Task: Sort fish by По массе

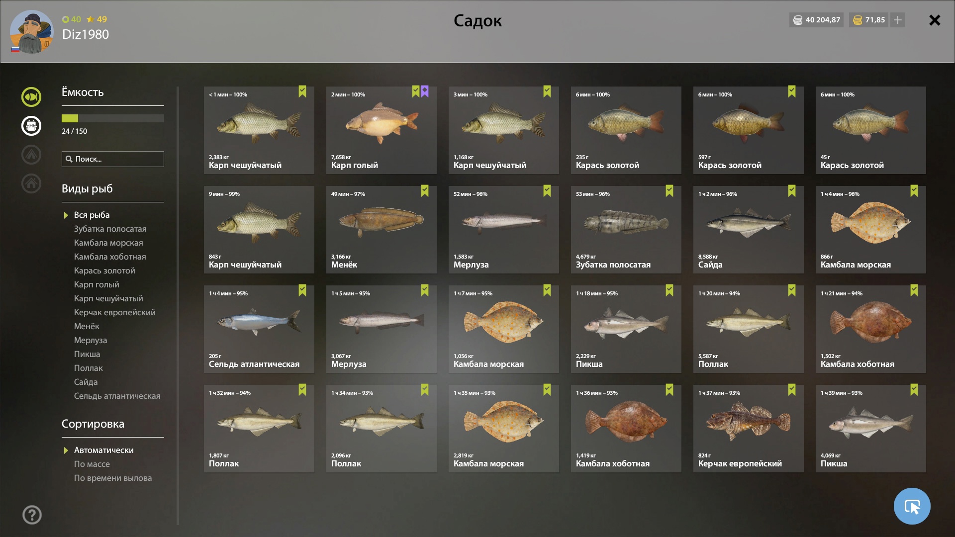Action: tap(92, 464)
